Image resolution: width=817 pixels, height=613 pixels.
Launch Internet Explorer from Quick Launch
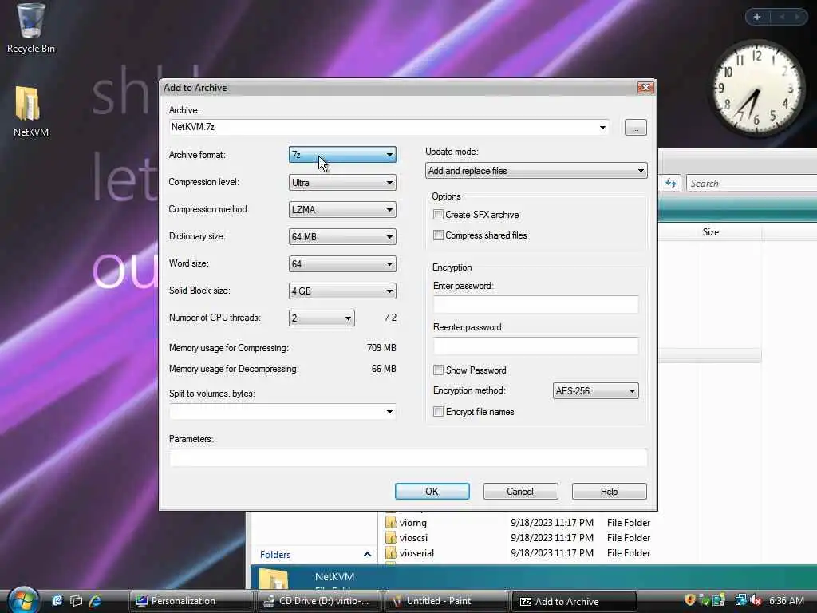pyautogui.click(x=96, y=600)
